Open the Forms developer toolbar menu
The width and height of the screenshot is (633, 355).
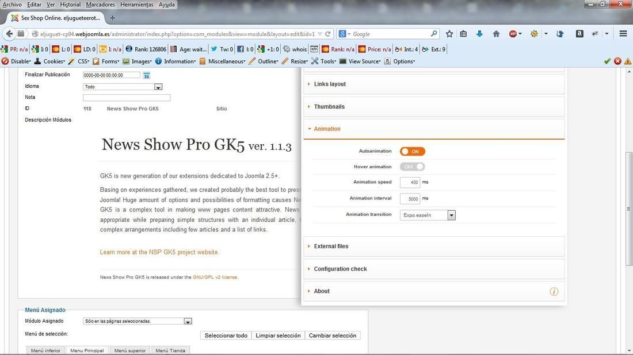pyautogui.click(x=106, y=61)
